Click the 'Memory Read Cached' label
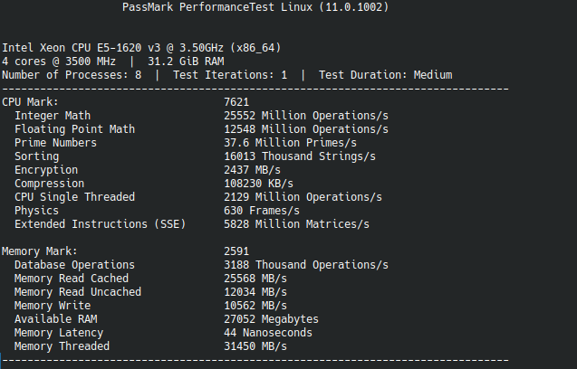The width and height of the screenshot is (577, 369). tap(72, 279)
